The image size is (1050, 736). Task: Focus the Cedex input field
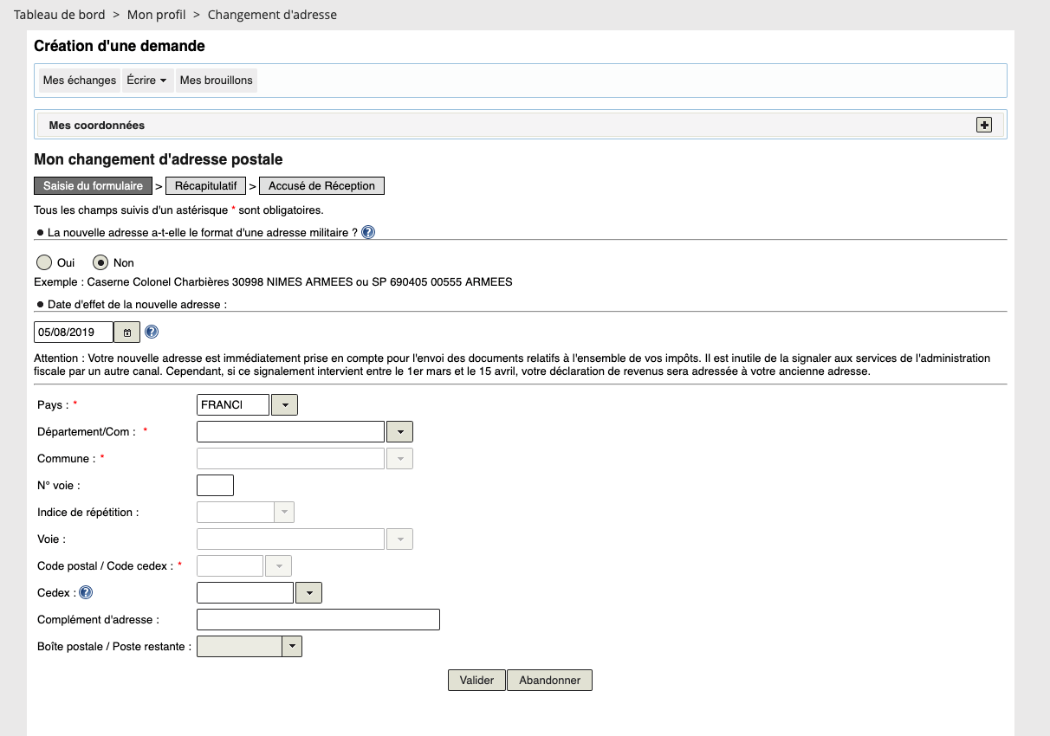[246, 593]
